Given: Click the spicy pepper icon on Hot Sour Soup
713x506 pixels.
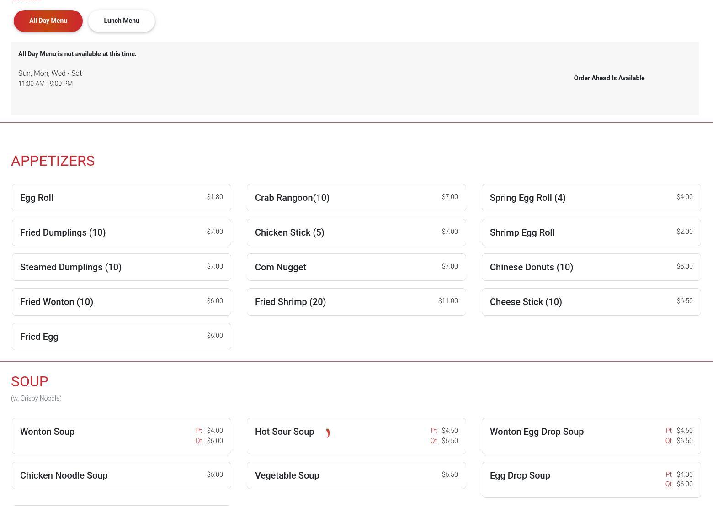Looking at the screenshot, I should click(x=328, y=433).
